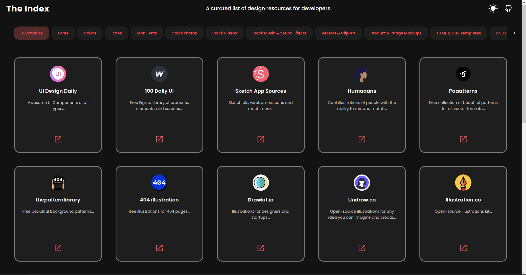
Task: Click the blue 404 illustration logo
Action: [159, 183]
